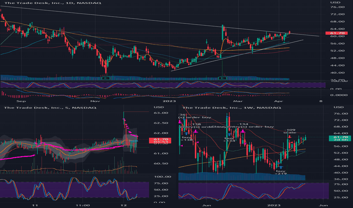Click the USD currency label of the 1W chart
This screenshot has width=353, height=208.
[x=338, y=107]
